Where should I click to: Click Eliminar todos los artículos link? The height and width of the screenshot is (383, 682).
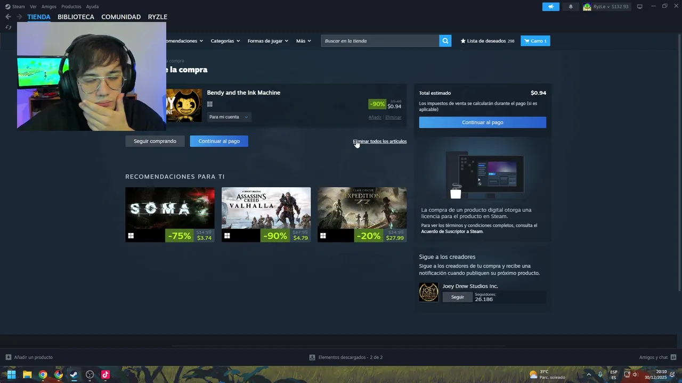point(380,141)
